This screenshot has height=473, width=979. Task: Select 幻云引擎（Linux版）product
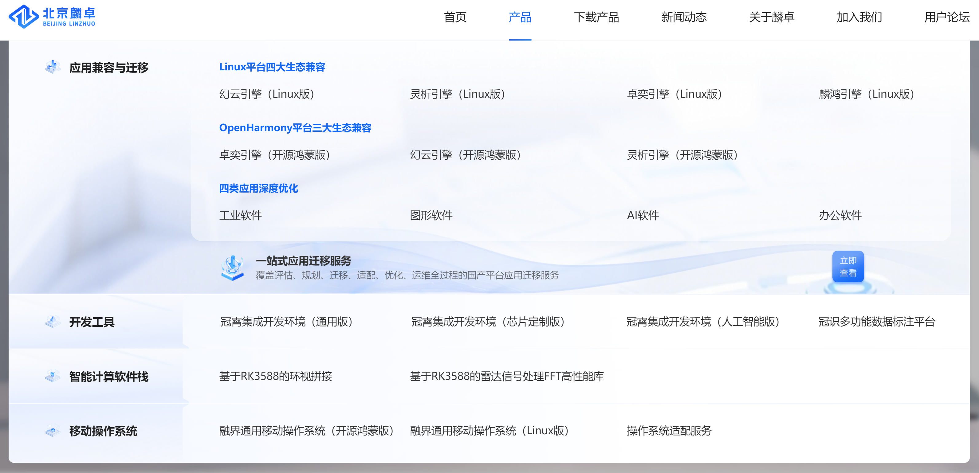267,94
